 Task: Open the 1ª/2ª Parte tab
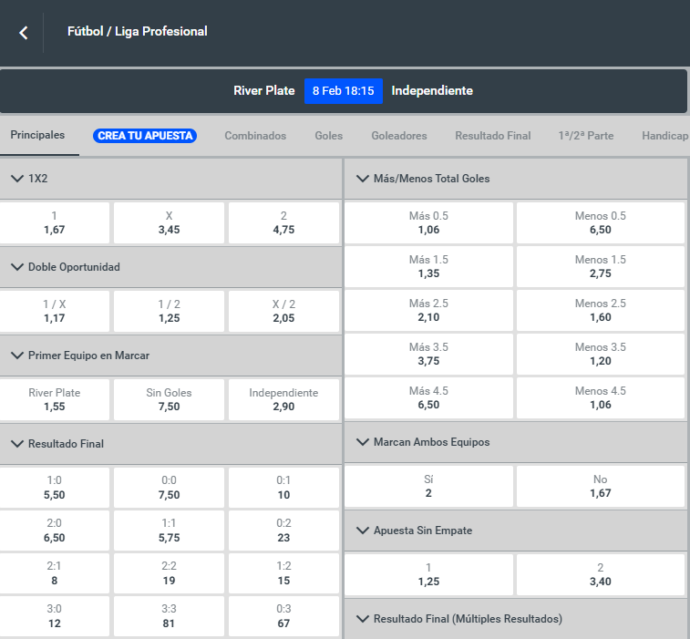[586, 136]
